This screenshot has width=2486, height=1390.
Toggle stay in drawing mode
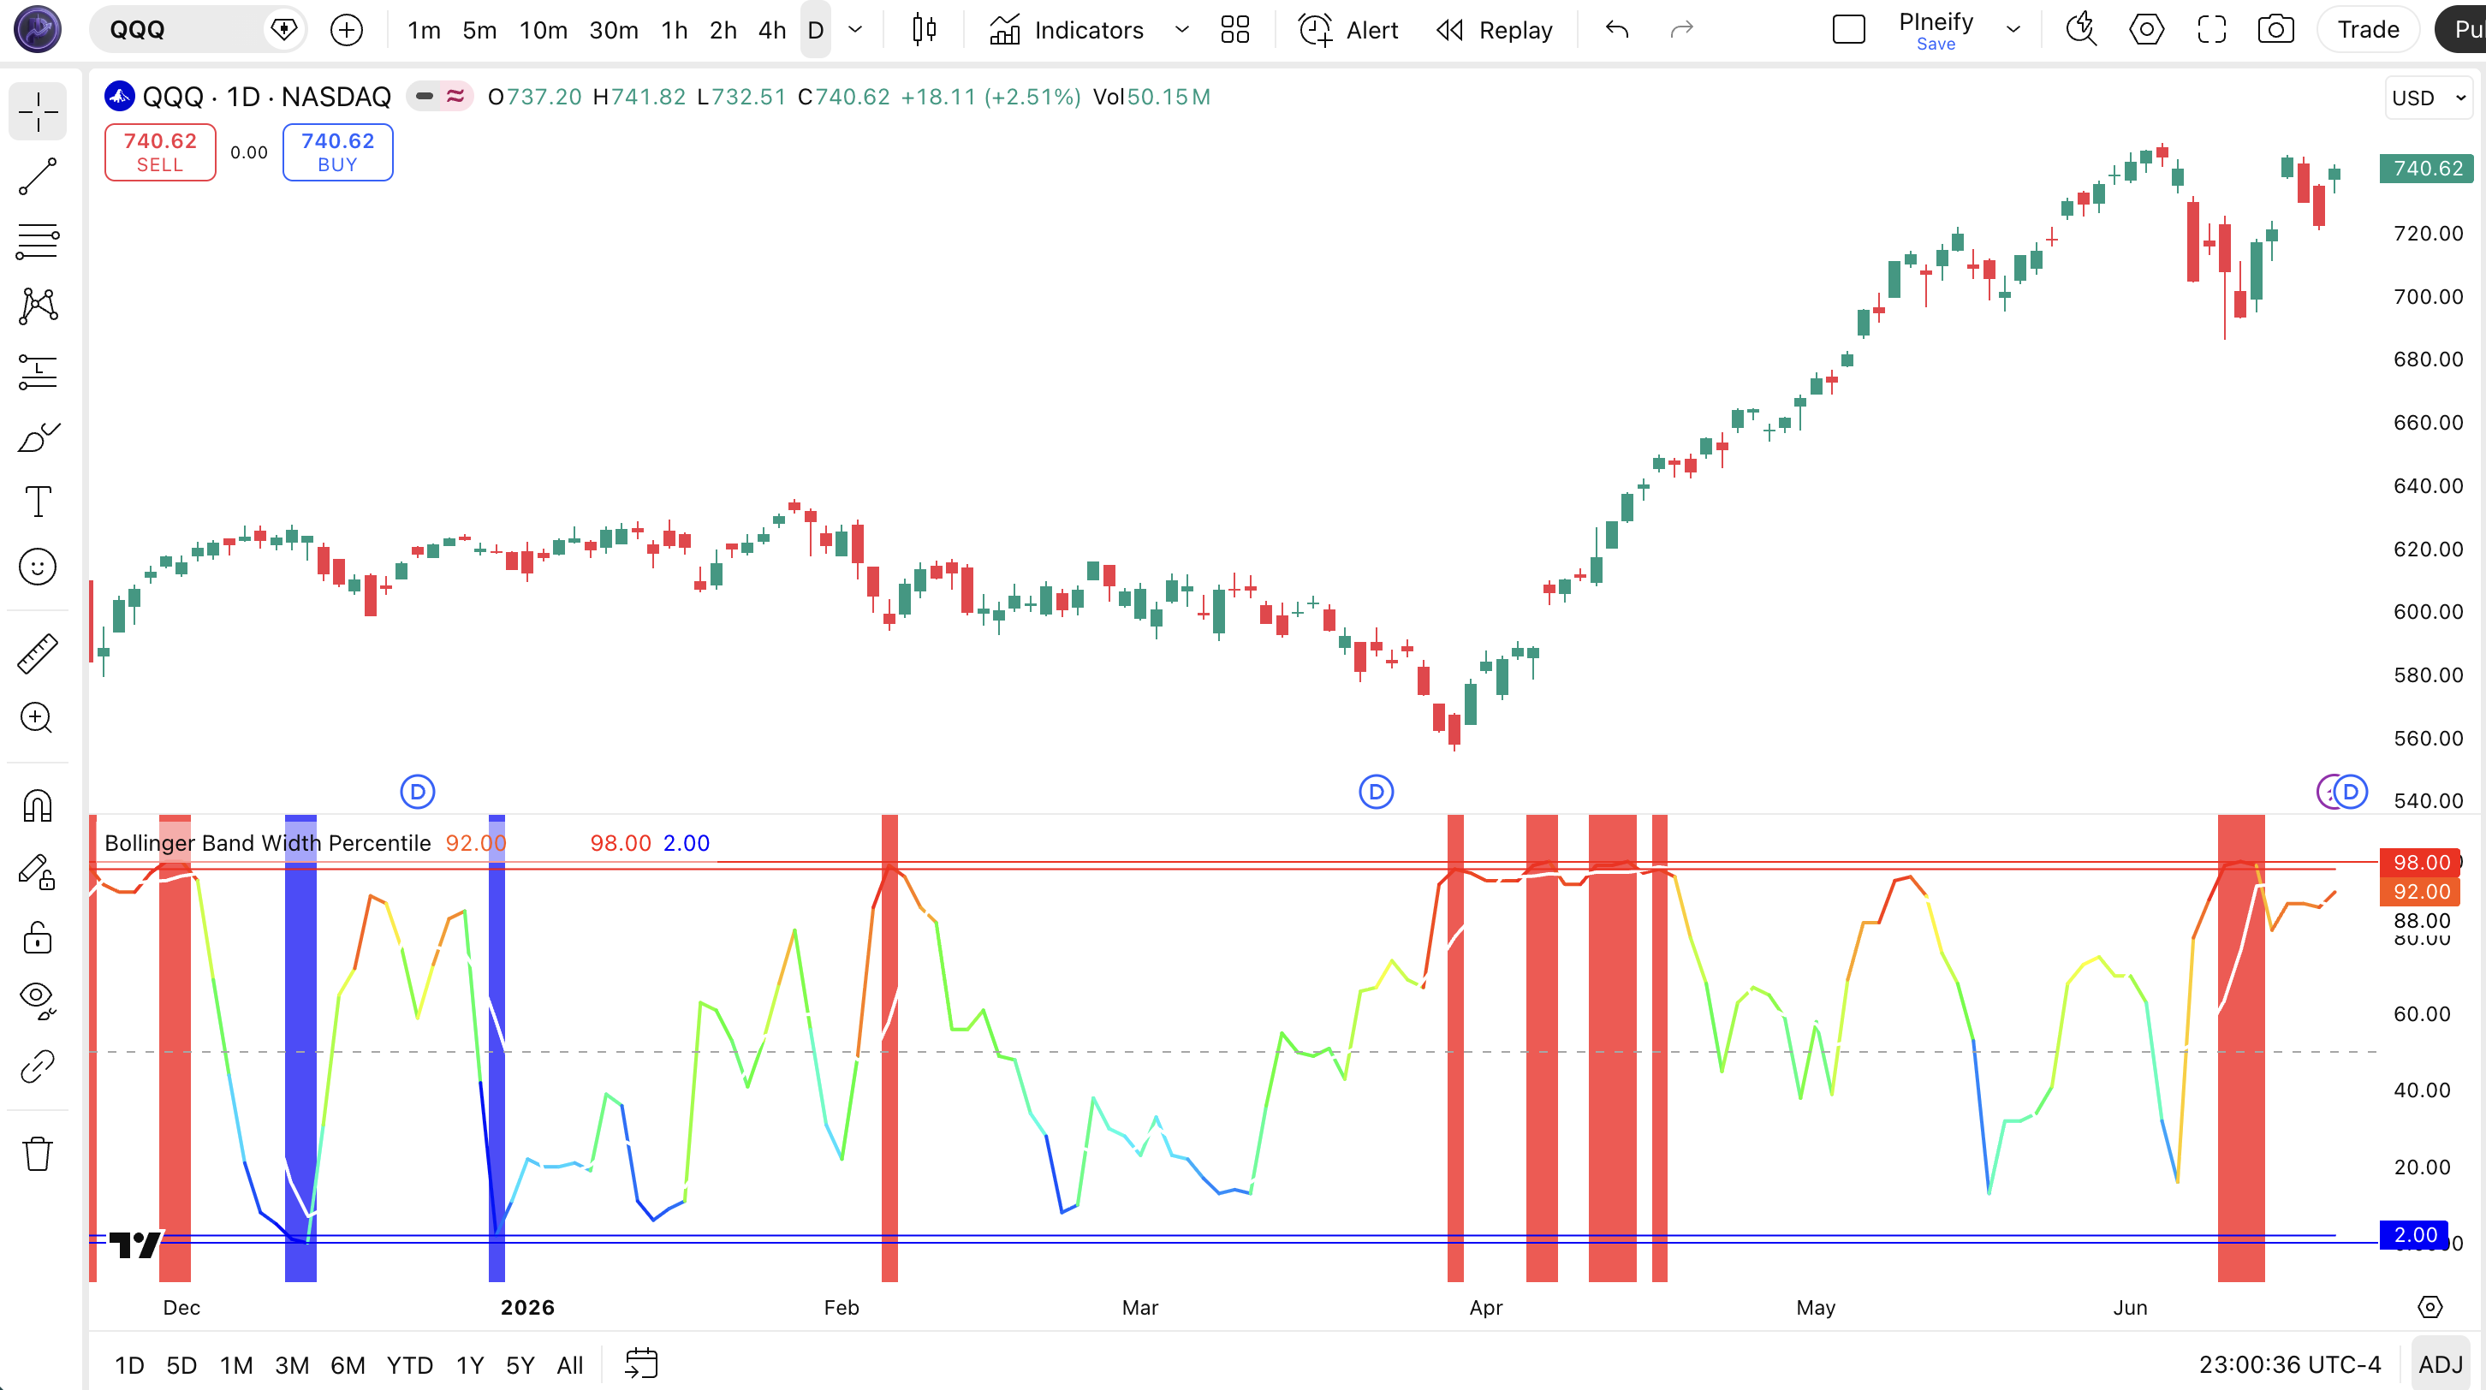(x=38, y=871)
